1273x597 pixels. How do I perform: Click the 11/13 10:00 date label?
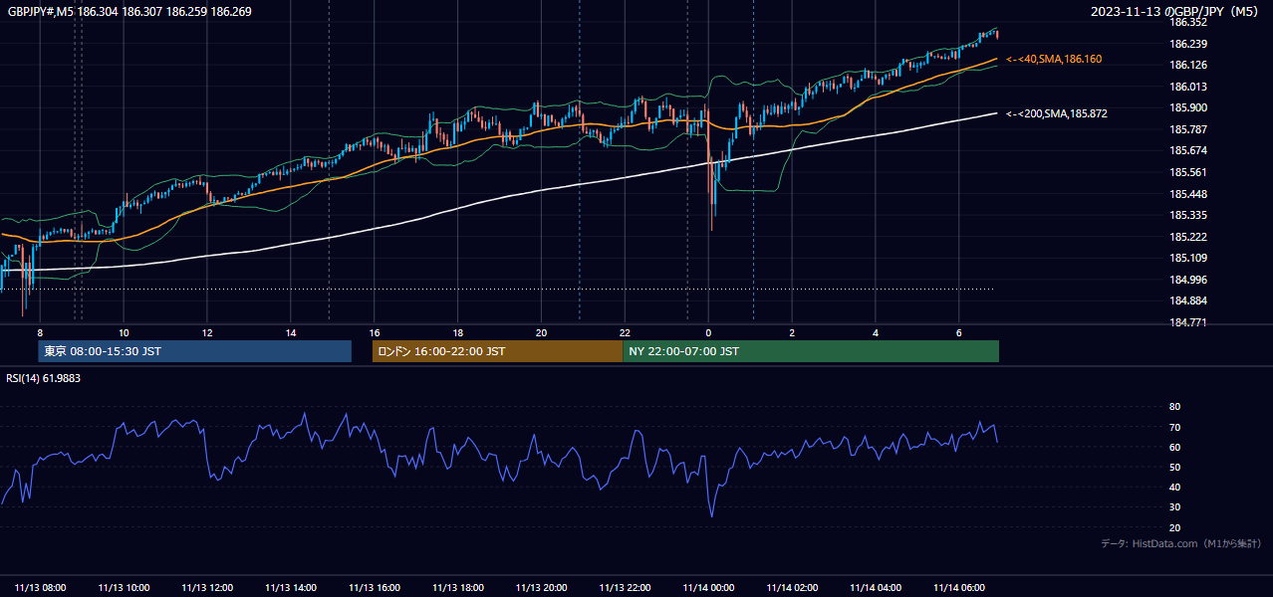[x=125, y=588]
